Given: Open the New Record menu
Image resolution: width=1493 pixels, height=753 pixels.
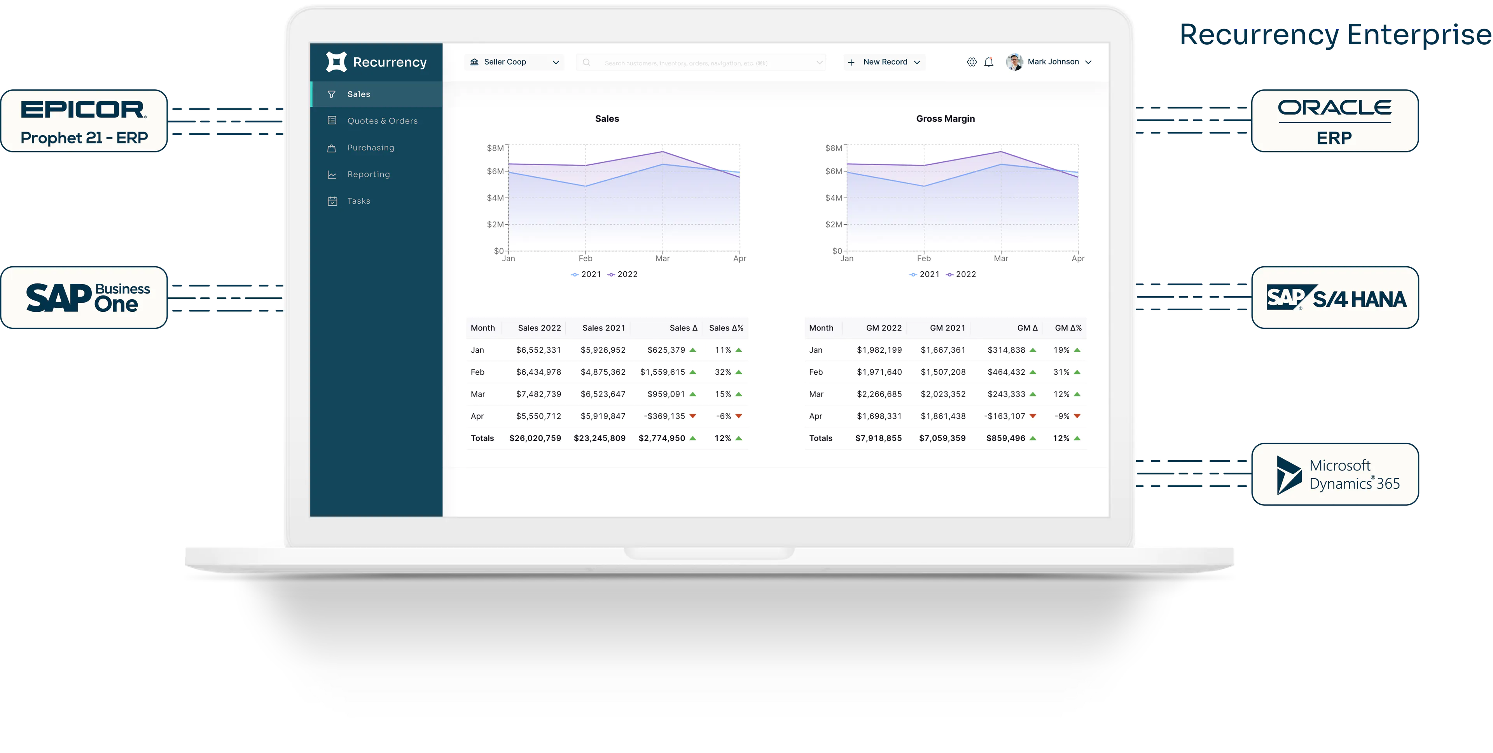Looking at the screenshot, I should click(x=885, y=62).
